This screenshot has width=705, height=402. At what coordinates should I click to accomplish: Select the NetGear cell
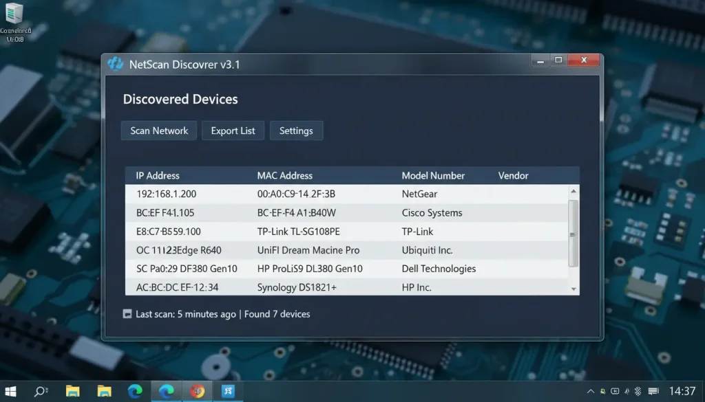coord(419,194)
